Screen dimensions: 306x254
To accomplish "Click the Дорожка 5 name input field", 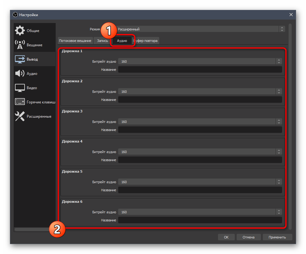I will pyautogui.click(x=200, y=190).
